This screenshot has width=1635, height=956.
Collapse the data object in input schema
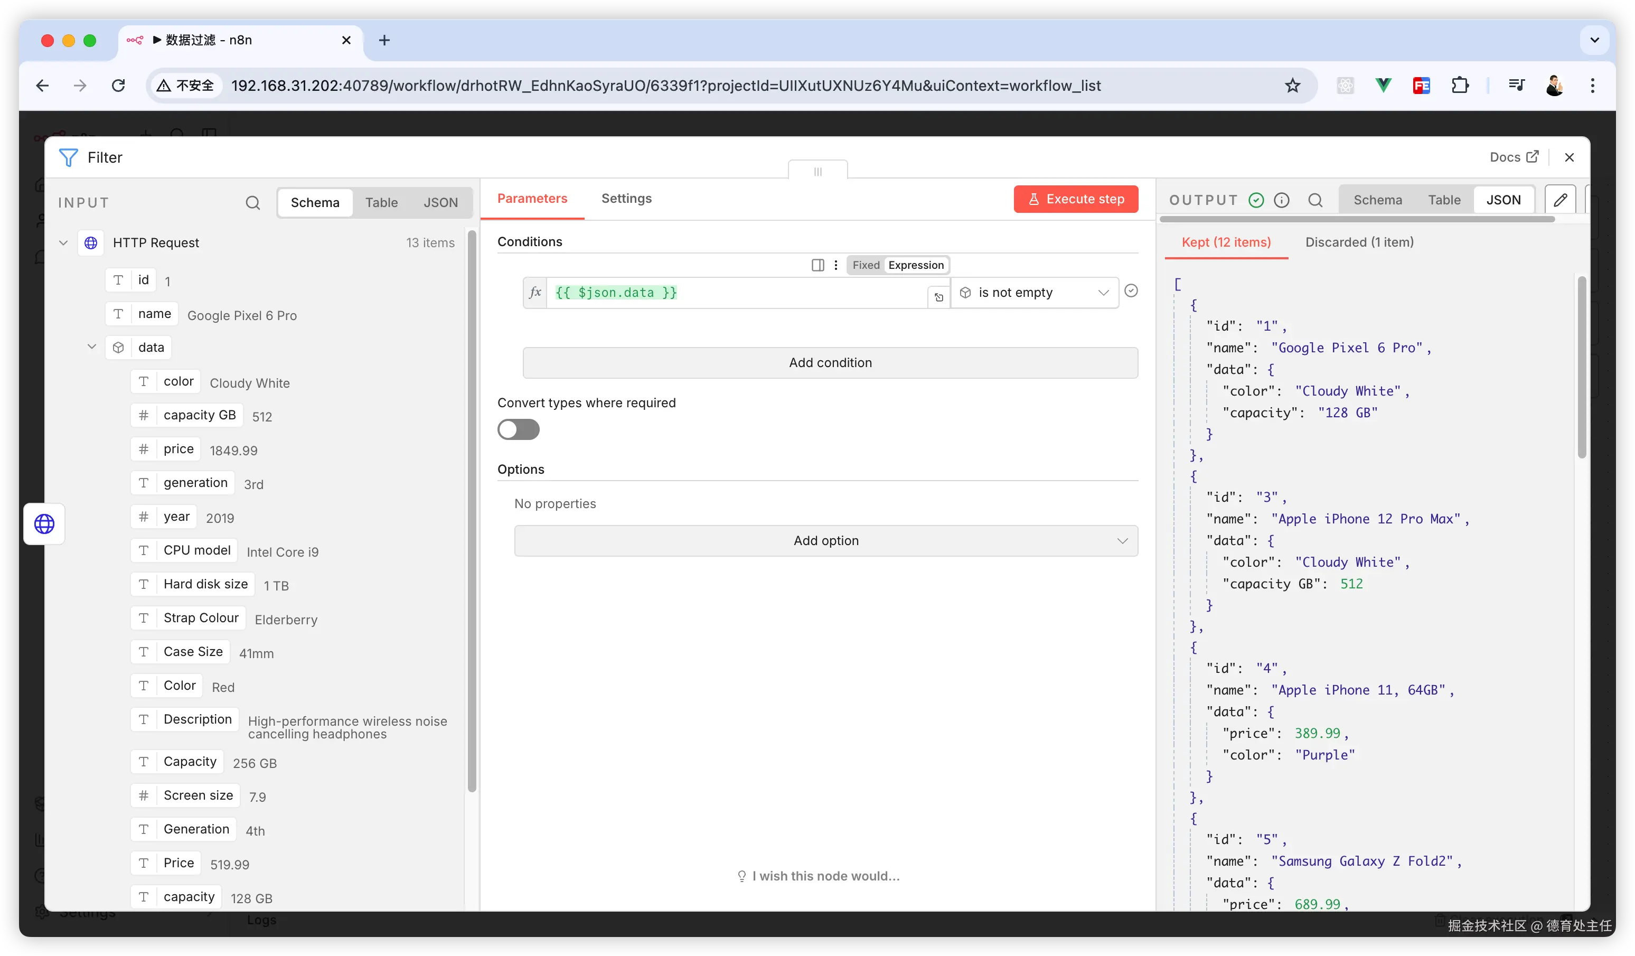pyautogui.click(x=91, y=347)
